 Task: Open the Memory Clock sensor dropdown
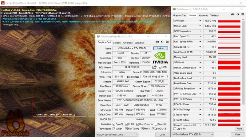click(x=200, y=26)
